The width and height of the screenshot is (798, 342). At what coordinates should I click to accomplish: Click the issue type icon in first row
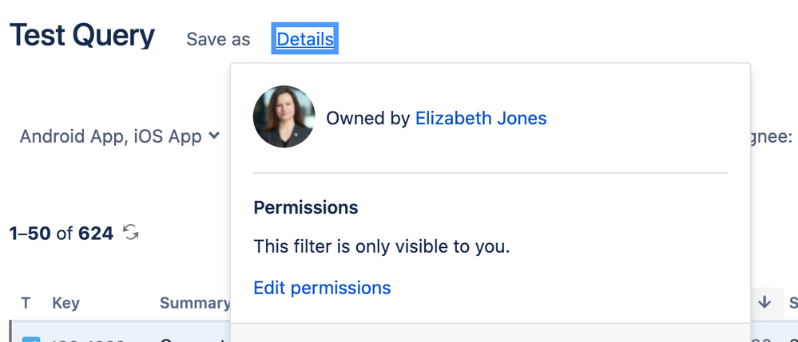[x=30, y=339]
